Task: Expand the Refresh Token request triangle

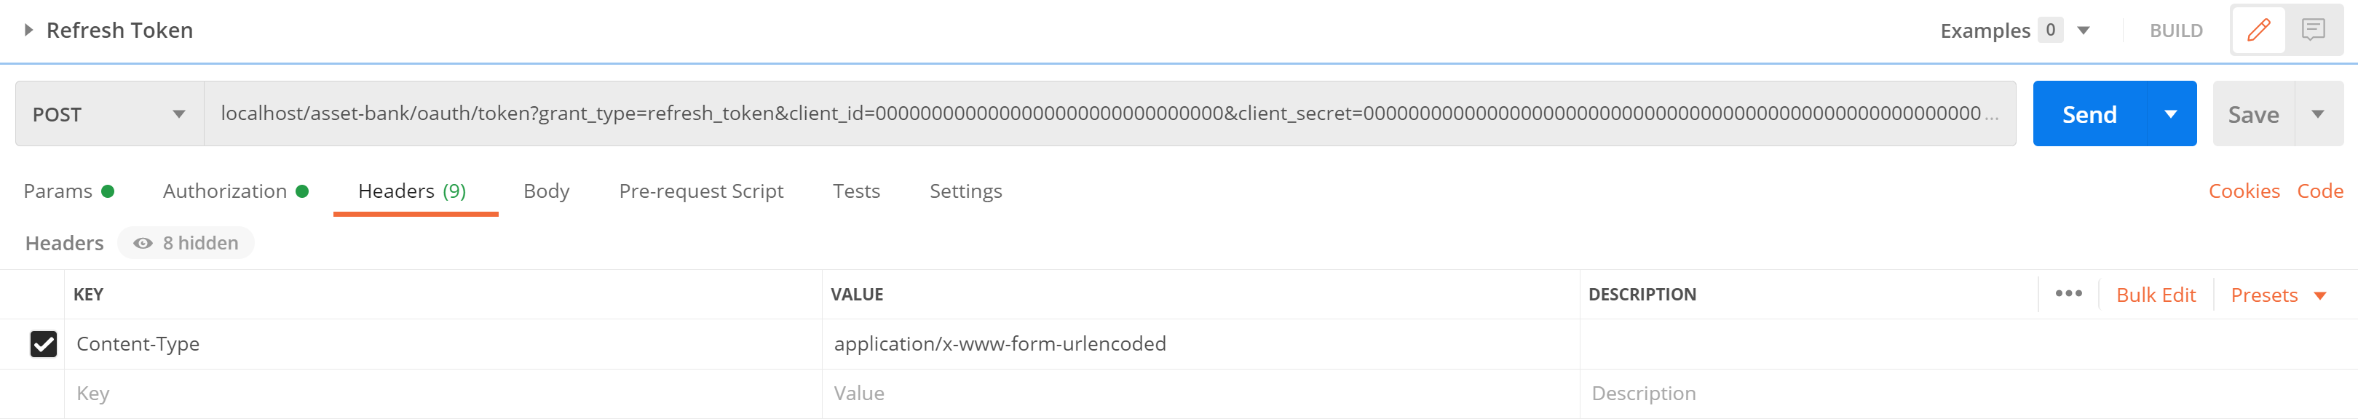Action: click(x=28, y=31)
